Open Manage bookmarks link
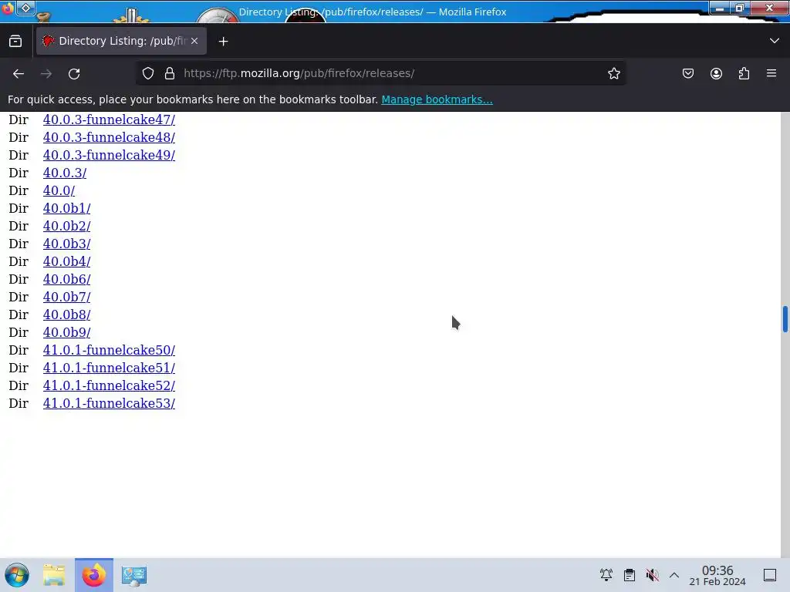 (437, 99)
